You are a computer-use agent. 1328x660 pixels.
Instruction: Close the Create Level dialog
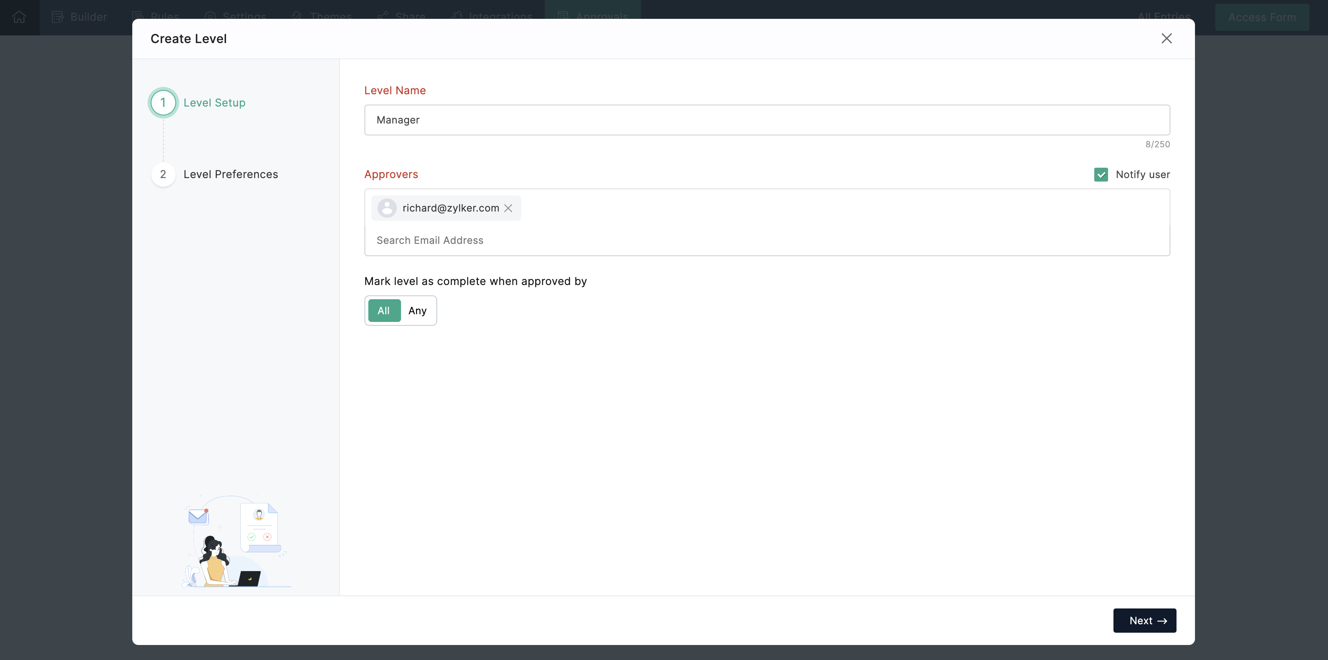(1166, 39)
